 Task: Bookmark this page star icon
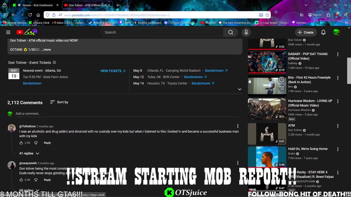click(x=267, y=15)
